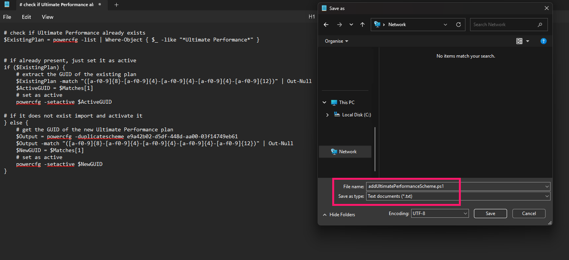Click '# check if Ultimate Performance' comment line

point(75,33)
